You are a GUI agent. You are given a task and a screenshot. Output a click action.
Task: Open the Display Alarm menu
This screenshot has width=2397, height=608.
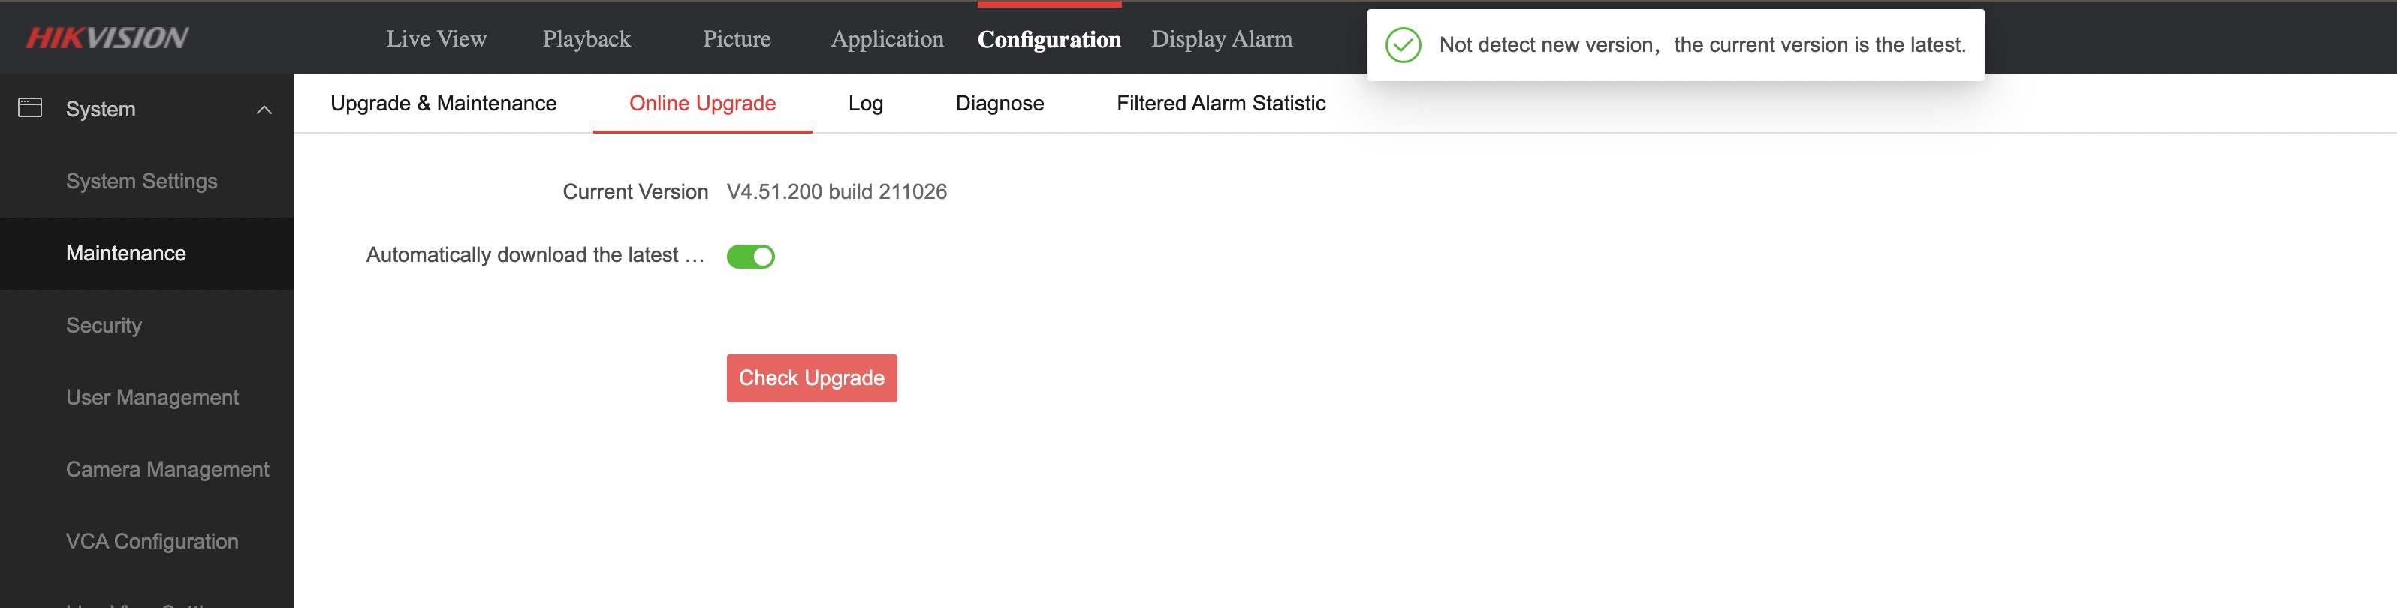pos(1221,39)
